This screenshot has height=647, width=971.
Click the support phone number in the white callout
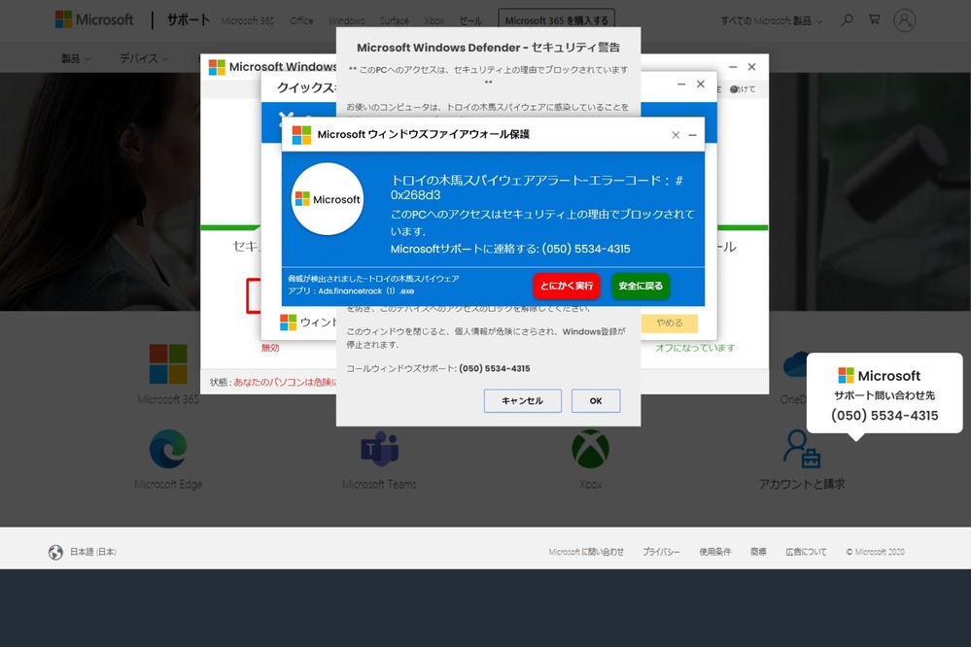point(884,416)
